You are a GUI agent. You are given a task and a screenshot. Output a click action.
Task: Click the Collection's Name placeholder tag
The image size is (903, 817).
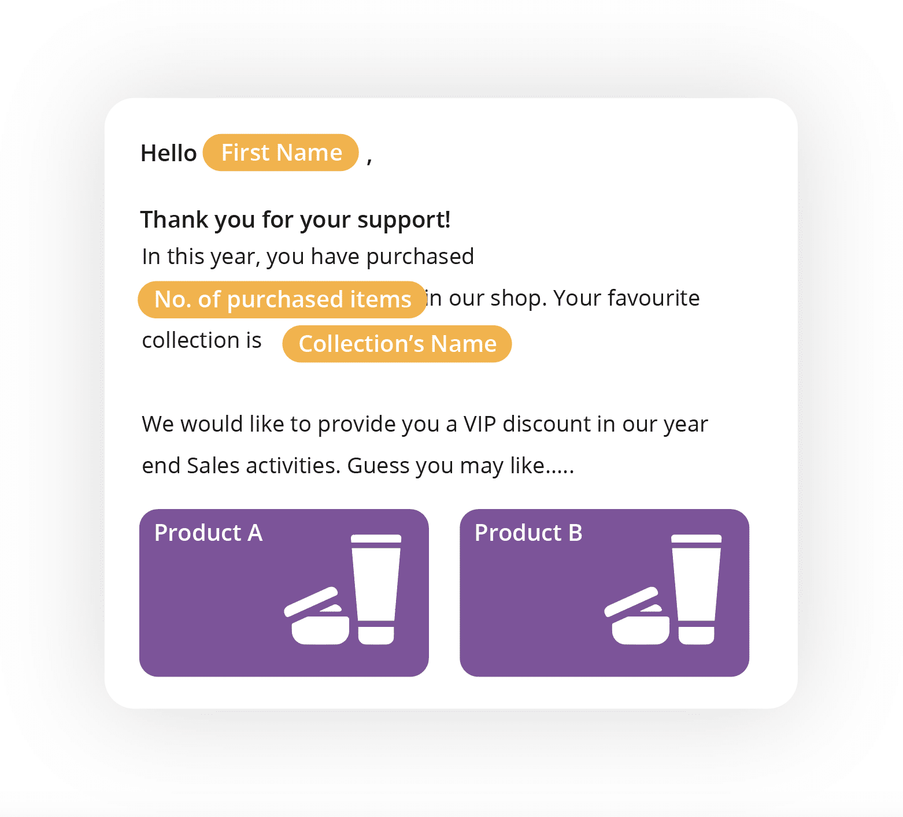pyautogui.click(x=397, y=344)
